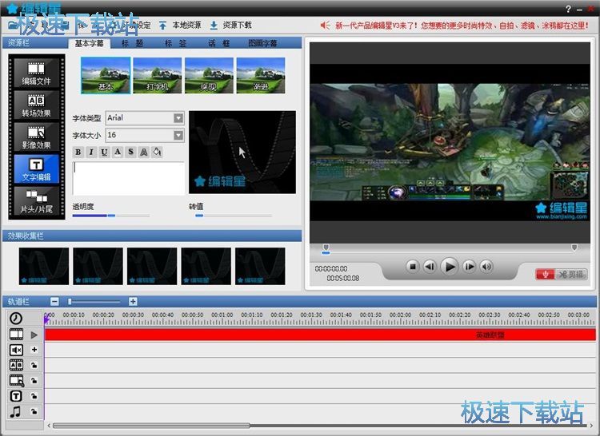Click the red V3 promotion announcement link

pos(462,26)
